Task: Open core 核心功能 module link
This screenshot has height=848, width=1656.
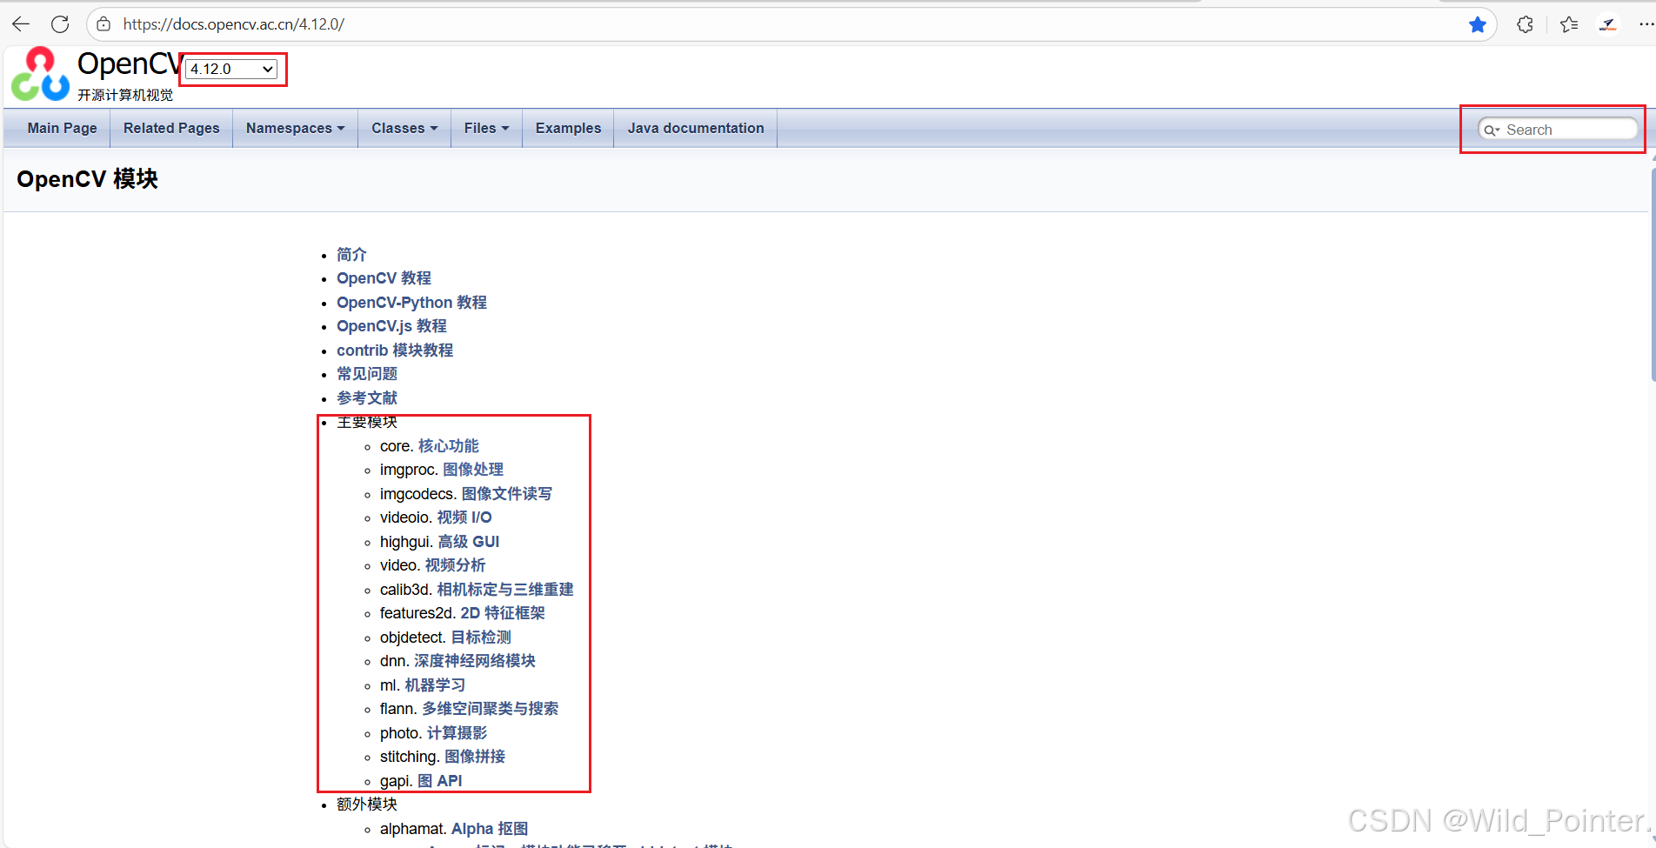Action: pyautogui.click(x=448, y=446)
